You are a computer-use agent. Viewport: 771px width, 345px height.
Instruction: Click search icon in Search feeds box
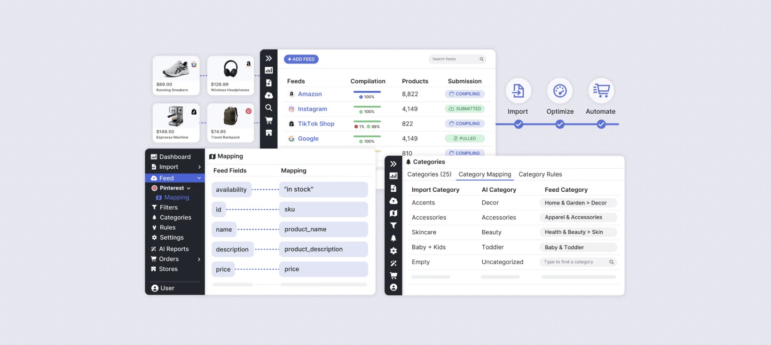(x=481, y=59)
